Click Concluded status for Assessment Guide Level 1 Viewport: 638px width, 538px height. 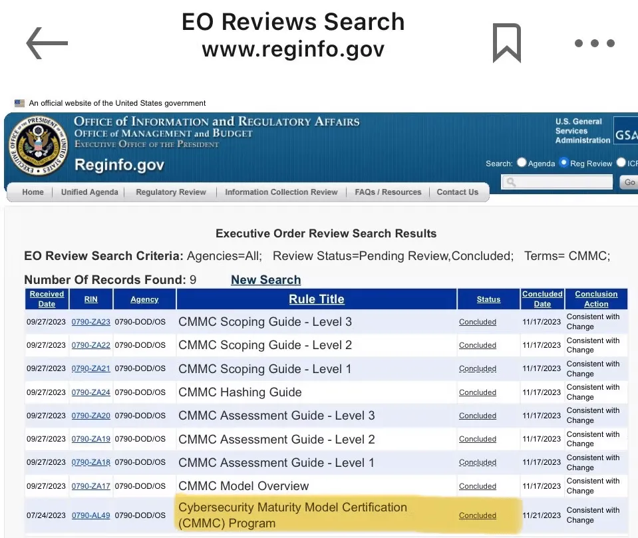point(477,462)
